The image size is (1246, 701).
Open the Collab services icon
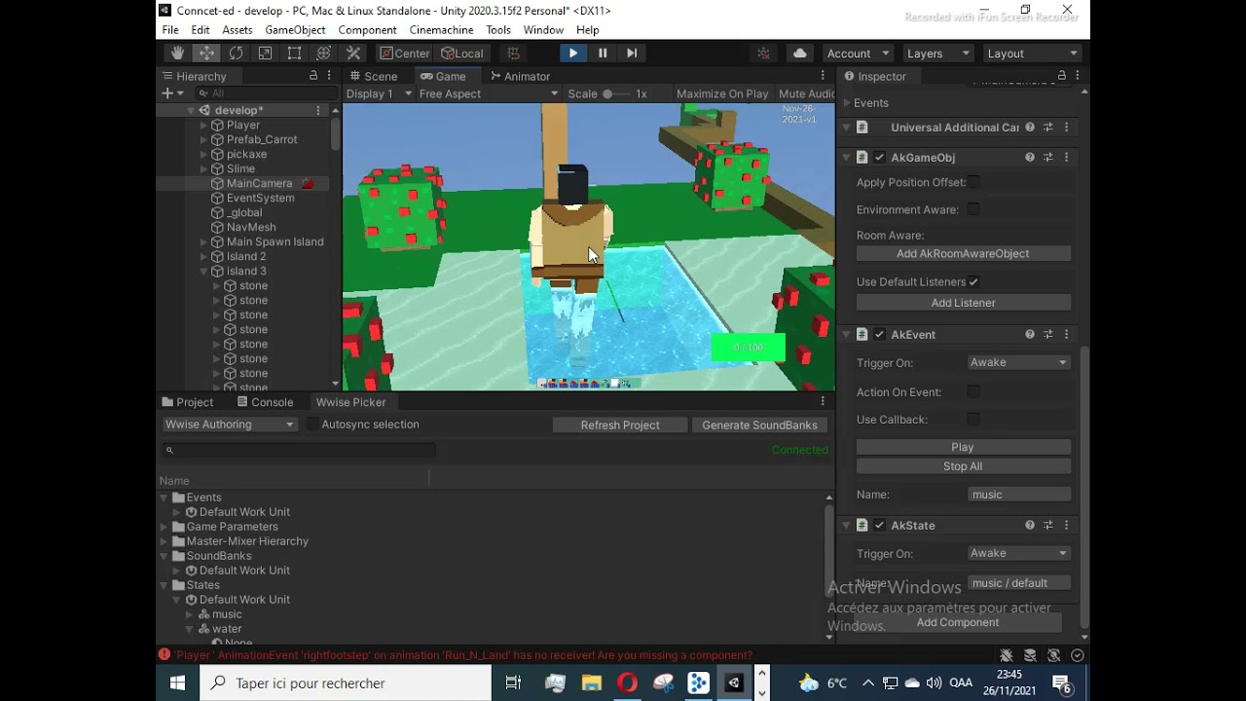764,54
